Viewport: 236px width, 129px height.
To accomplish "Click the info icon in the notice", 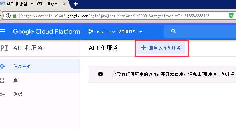I will pyautogui.click(x=101, y=74).
